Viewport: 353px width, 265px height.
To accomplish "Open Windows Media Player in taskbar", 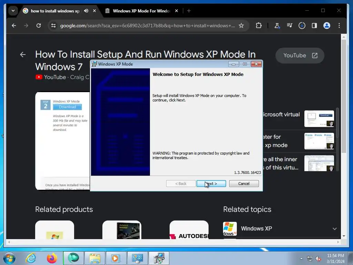I will pyautogui.click(x=116, y=258).
